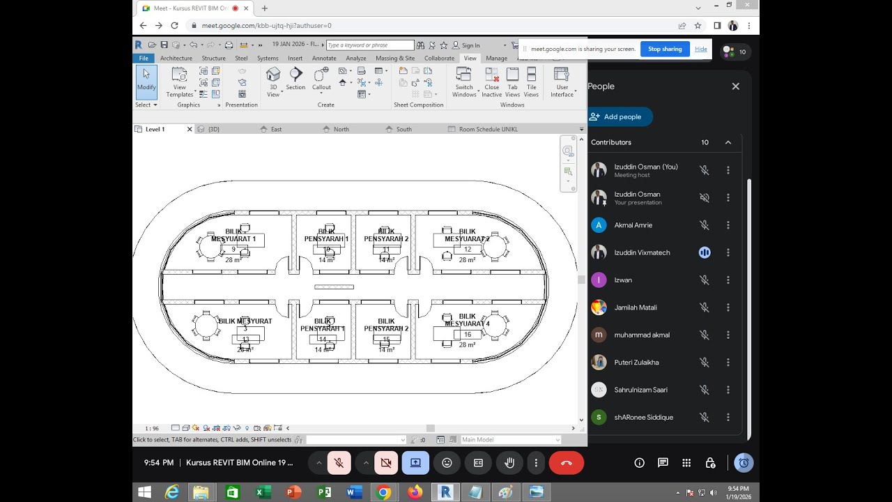Toggle captions CC button in Meet
This screenshot has width=892, height=502.
pyautogui.click(x=478, y=462)
